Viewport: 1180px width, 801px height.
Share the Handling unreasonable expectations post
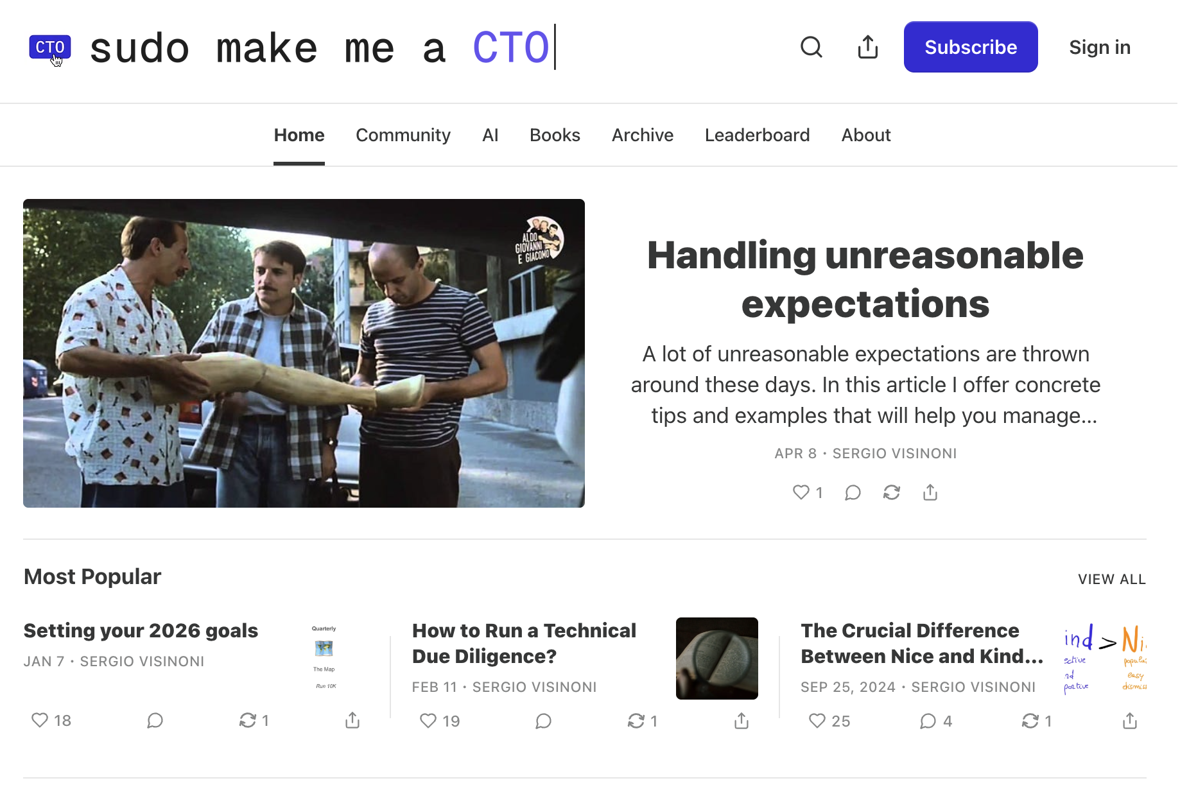pyautogui.click(x=930, y=492)
